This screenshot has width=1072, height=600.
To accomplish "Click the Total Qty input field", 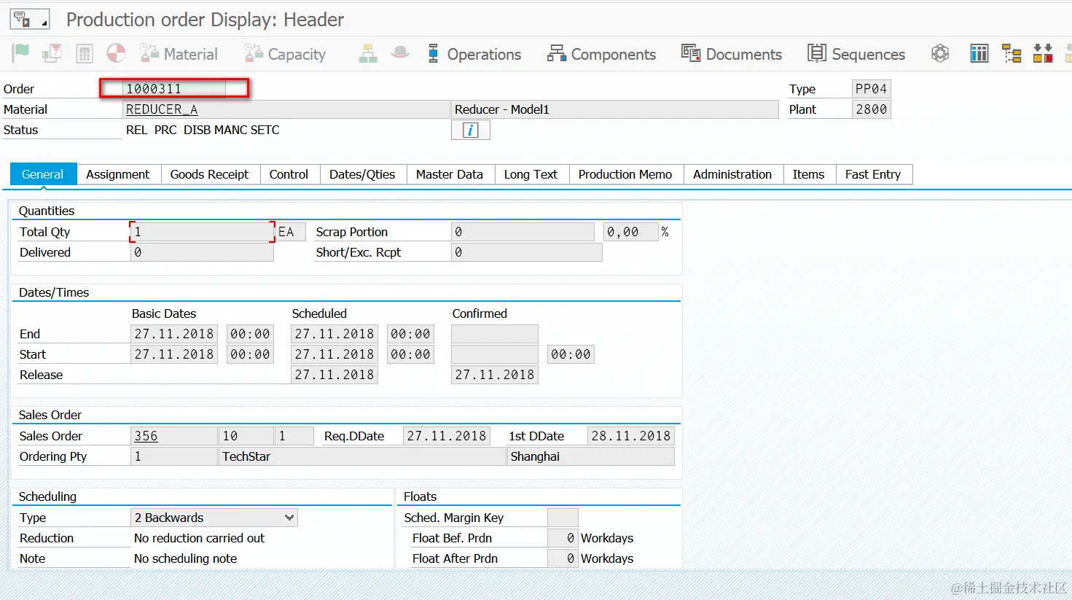I will (202, 232).
